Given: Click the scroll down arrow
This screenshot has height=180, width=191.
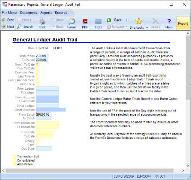Looking at the screenshot, I should pos(188,166).
